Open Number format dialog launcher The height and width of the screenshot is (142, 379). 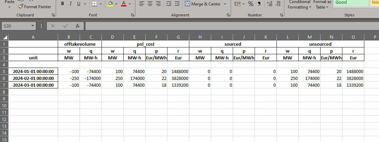pyautogui.click(x=281, y=15)
